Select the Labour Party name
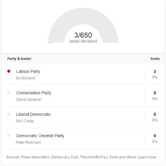This screenshot has height=166, width=166. [x=28, y=71]
